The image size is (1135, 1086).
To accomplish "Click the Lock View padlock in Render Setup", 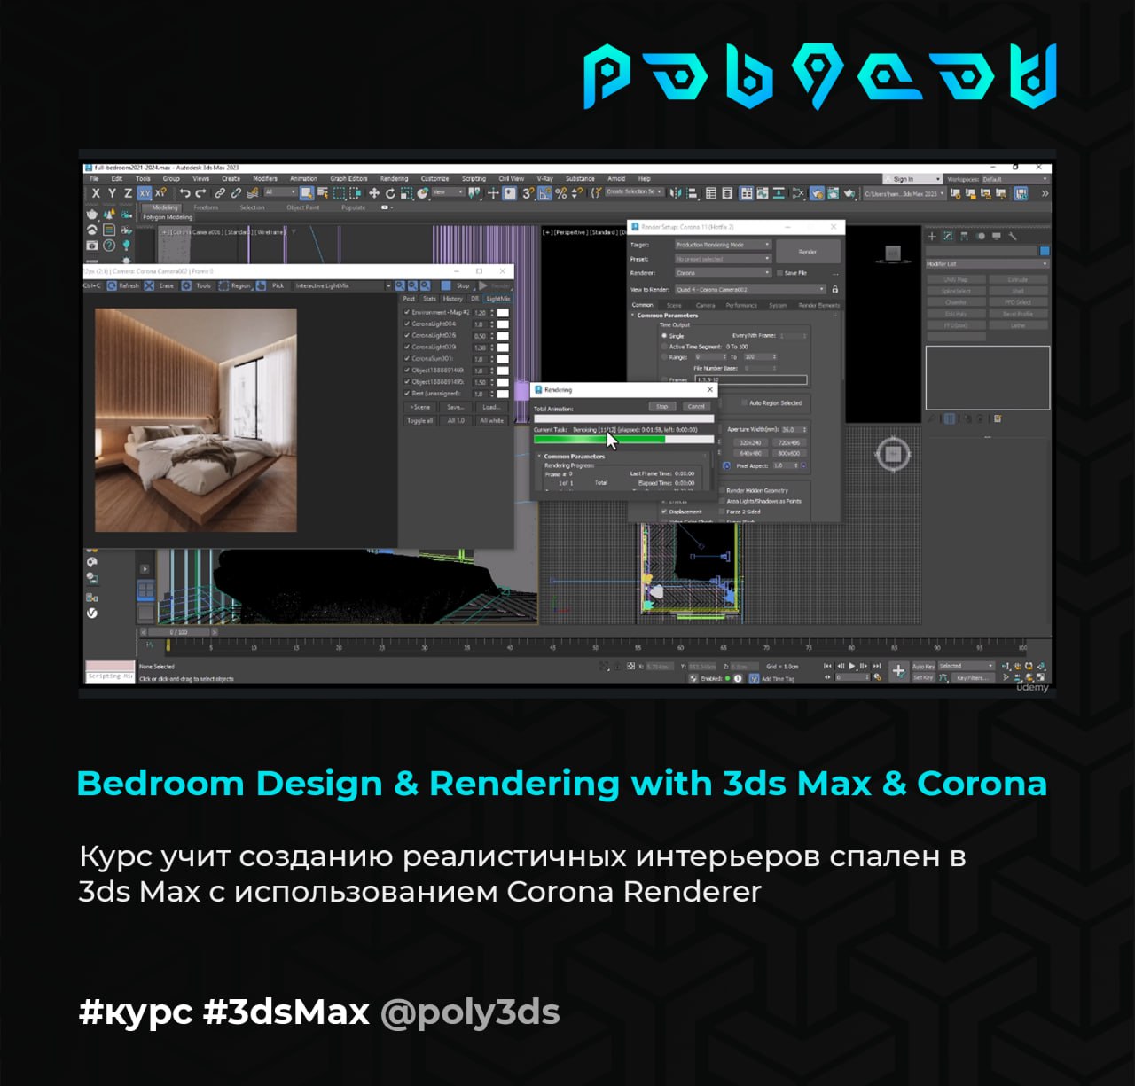I will [835, 290].
